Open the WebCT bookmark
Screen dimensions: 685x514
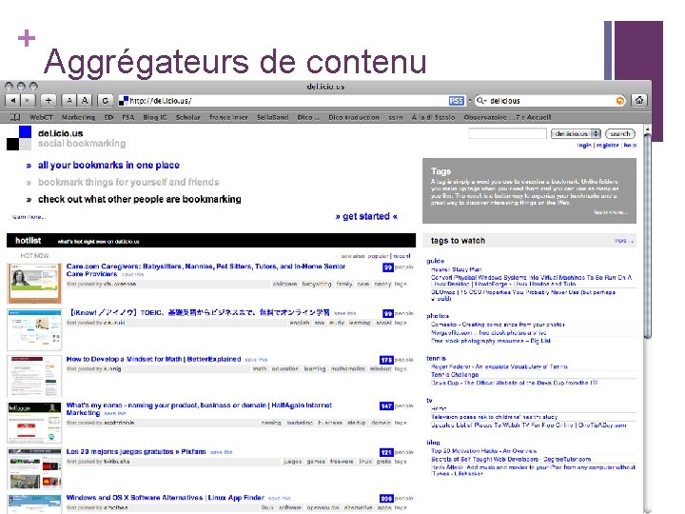pyautogui.click(x=41, y=117)
